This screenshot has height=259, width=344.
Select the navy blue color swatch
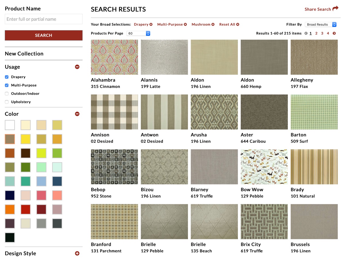10,195
